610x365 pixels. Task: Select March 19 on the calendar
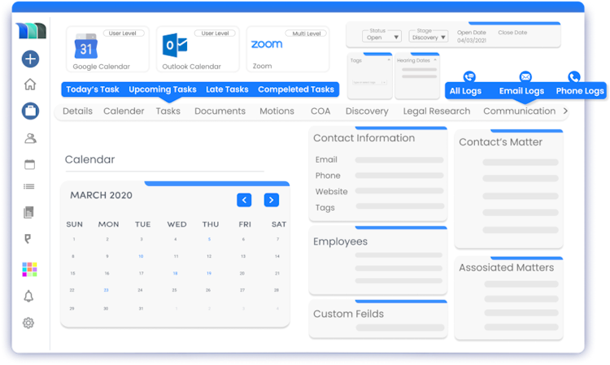coord(209,274)
